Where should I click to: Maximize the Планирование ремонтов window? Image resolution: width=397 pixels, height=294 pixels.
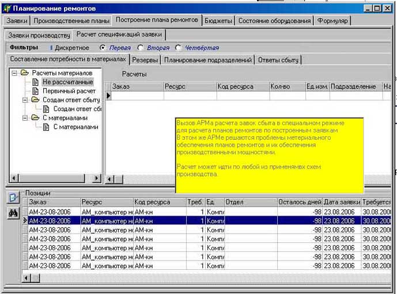[377, 8]
